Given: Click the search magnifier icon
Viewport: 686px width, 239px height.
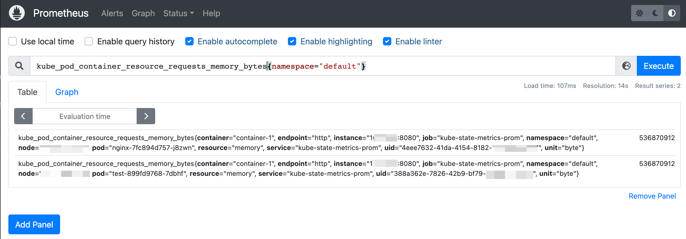Looking at the screenshot, I should pos(19,66).
